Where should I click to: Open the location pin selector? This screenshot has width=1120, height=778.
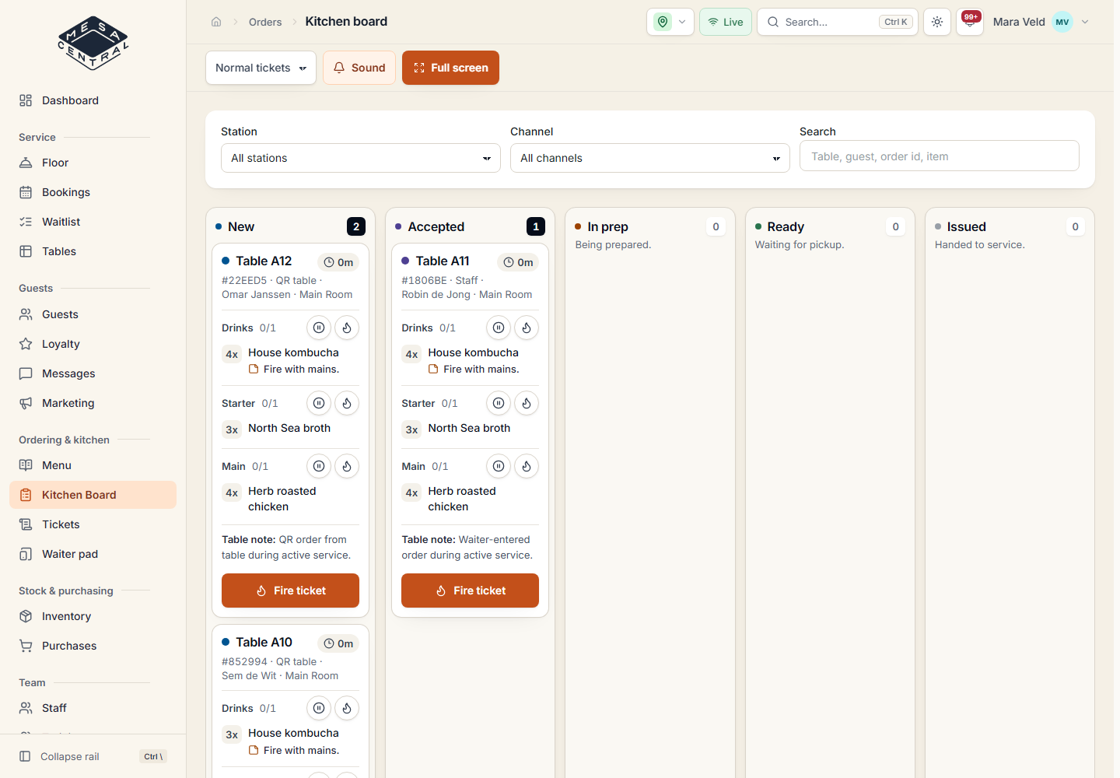point(670,22)
